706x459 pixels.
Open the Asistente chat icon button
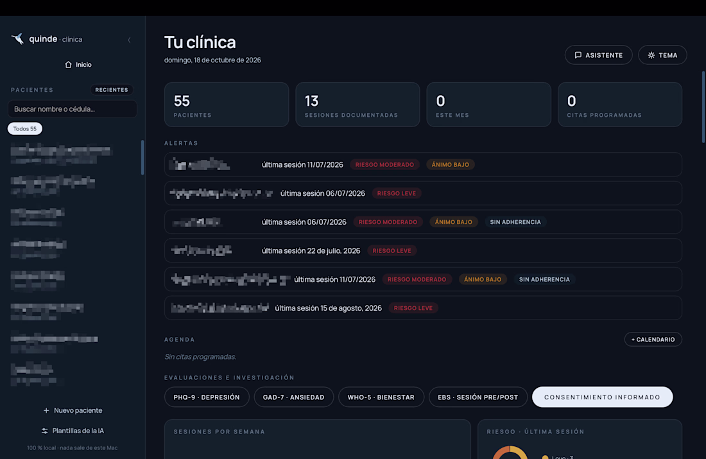pos(578,55)
